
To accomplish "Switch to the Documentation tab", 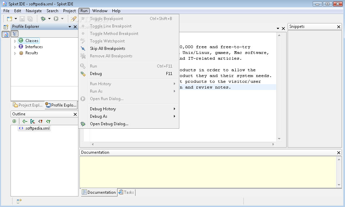I will [99, 192].
